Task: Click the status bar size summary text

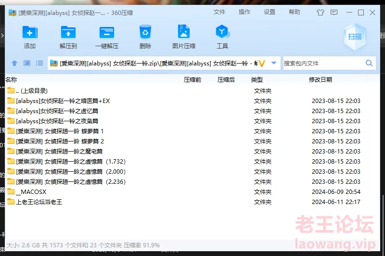Action: [83, 245]
